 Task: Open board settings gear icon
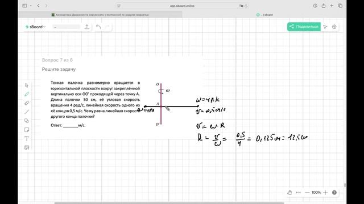(334, 27)
